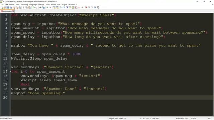The image size is (214, 120).
Task: Open the user defined language icon
Action: 70,7
